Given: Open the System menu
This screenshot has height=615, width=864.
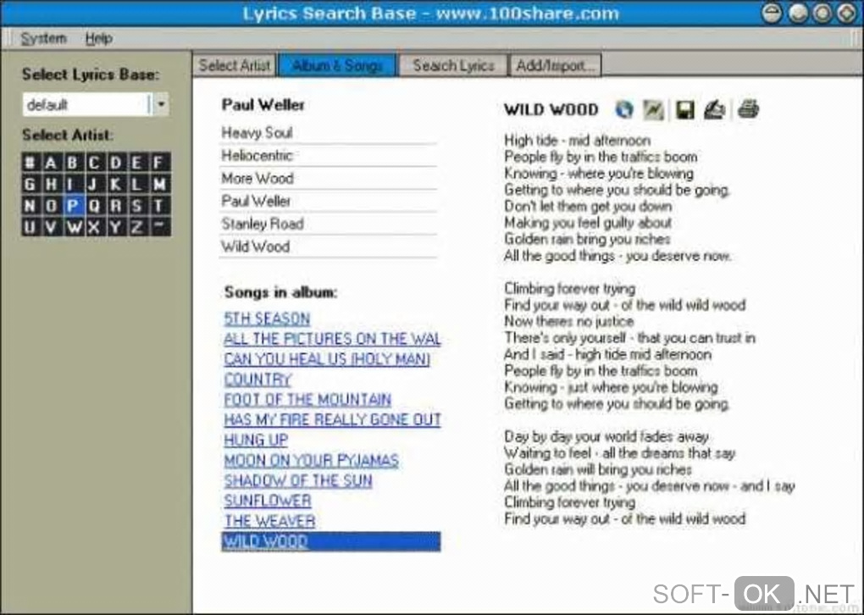Looking at the screenshot, I should pos(43,39).
